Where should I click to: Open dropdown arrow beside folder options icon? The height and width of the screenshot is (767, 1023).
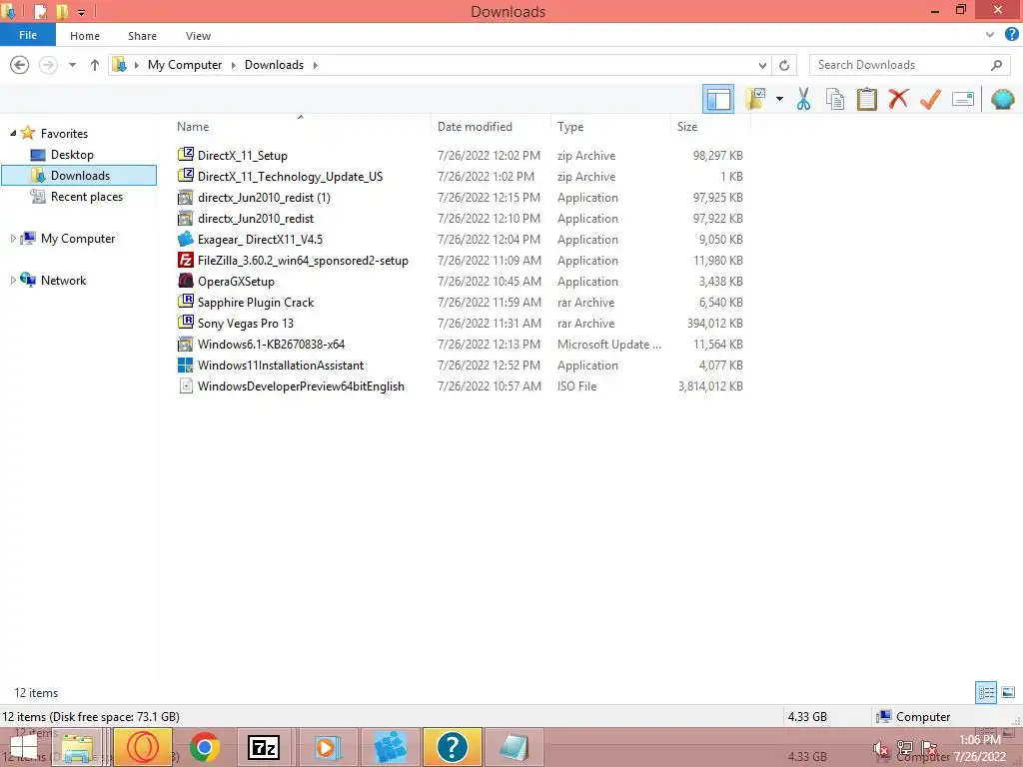pos(779,99)
